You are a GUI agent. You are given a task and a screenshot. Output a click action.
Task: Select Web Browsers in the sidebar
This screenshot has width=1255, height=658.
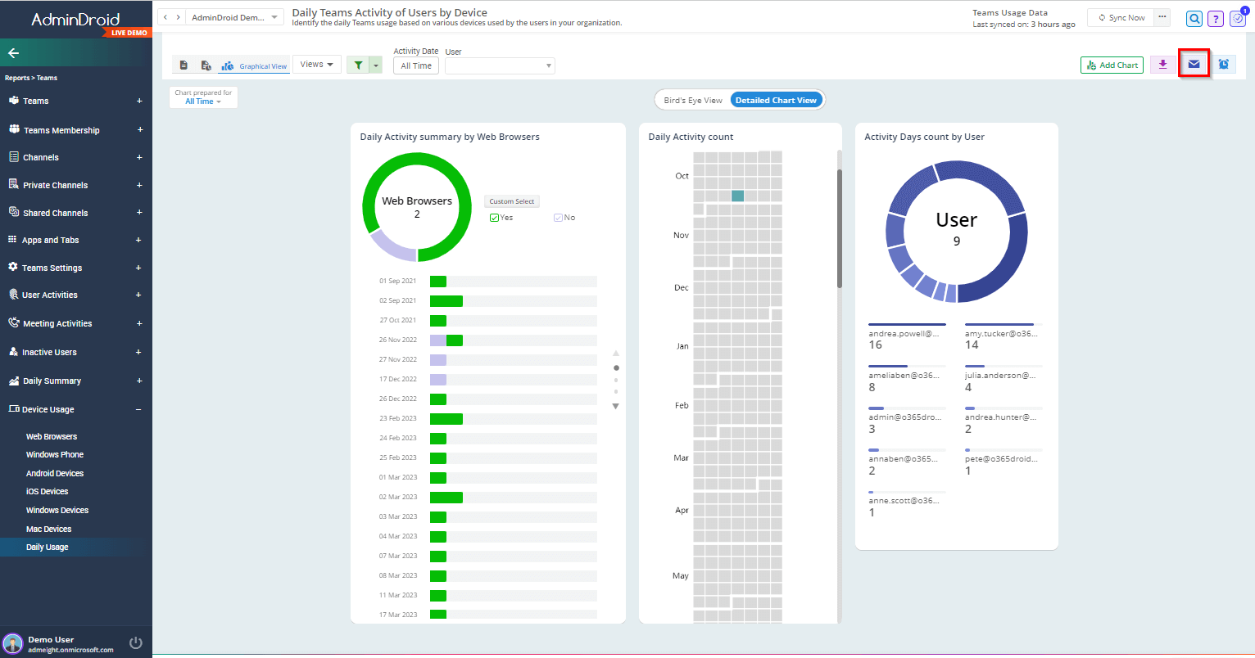(51, 436)
